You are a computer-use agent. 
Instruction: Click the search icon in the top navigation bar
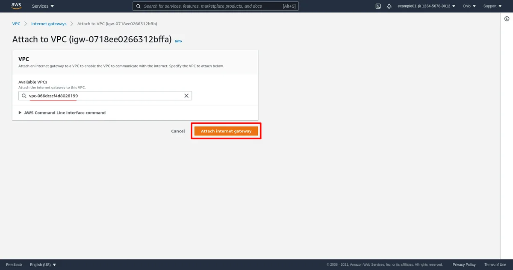[x=138, y=6]
